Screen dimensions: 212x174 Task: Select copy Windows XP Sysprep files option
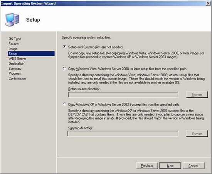[x=64, y=104]
